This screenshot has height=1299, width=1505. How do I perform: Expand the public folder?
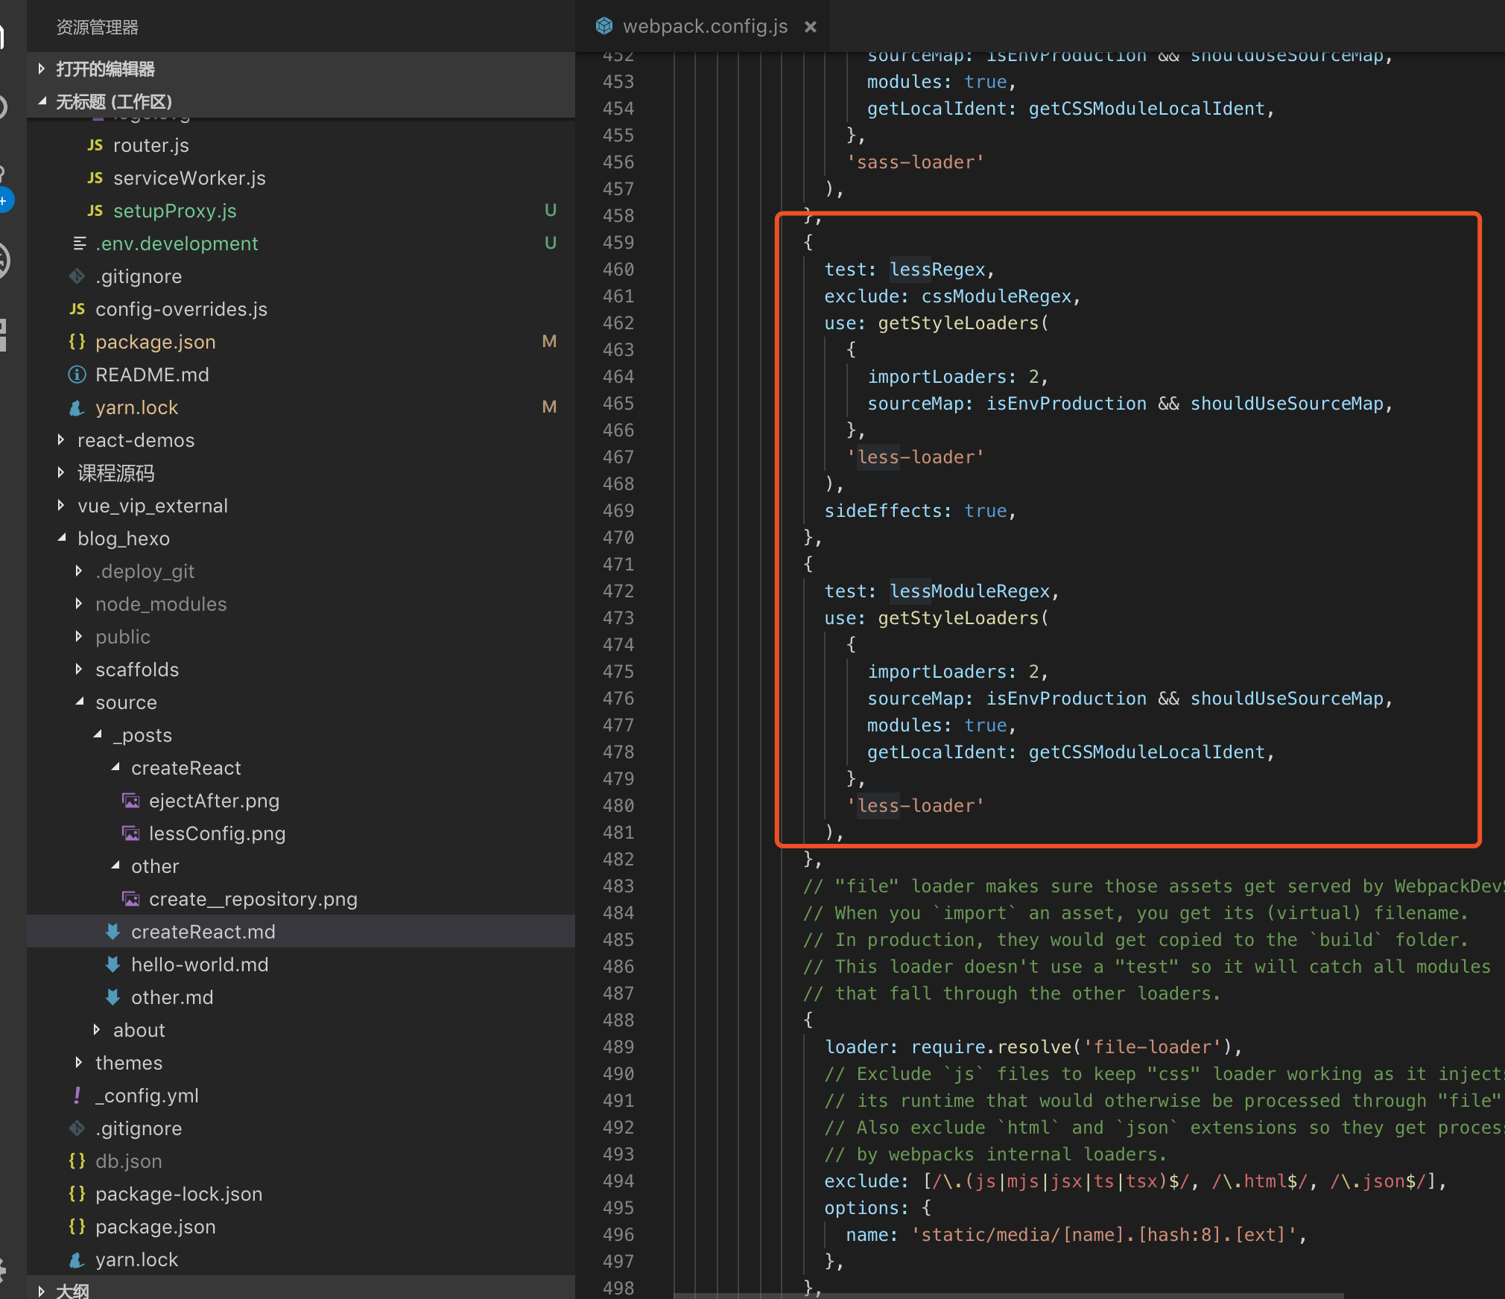pyautogui.click(x=79, y=637)
